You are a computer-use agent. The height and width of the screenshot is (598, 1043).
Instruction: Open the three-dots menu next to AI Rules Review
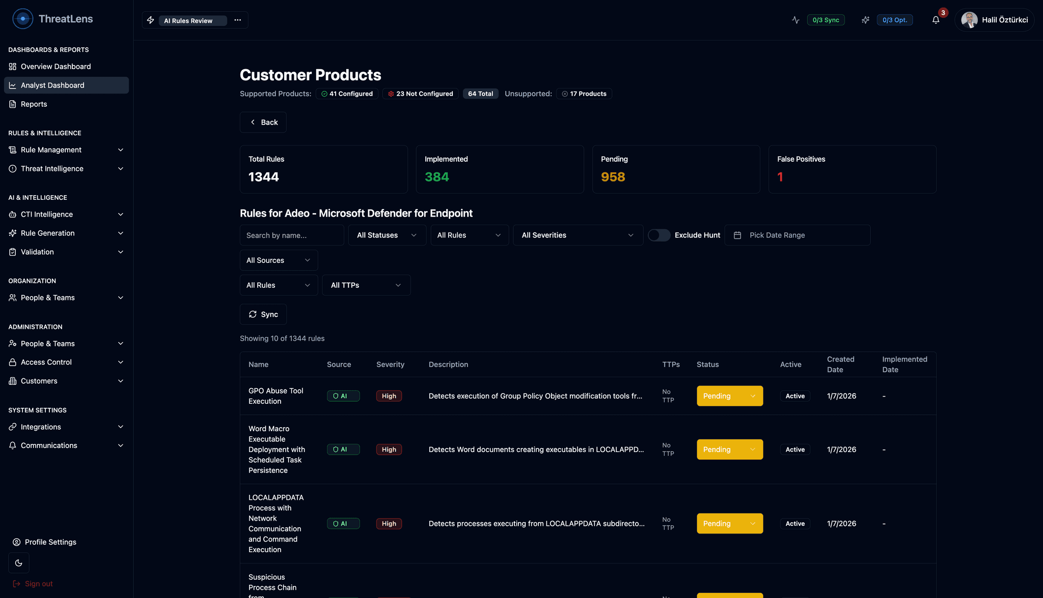point(237,20)
